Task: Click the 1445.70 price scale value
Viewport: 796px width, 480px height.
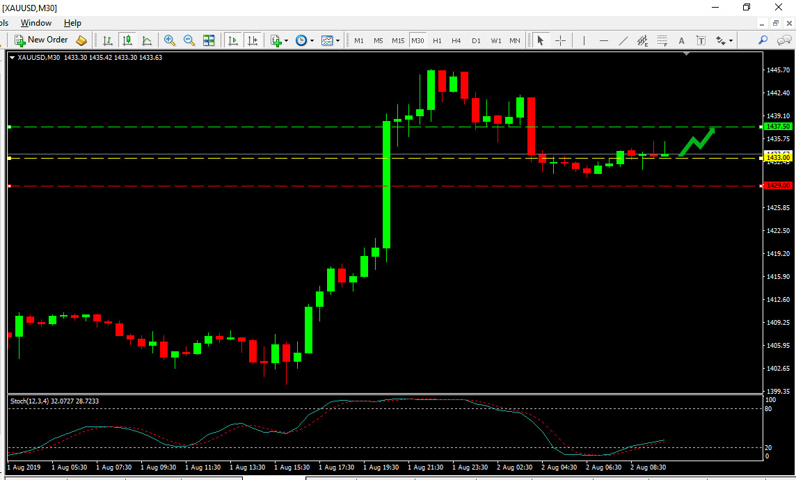Action: [778, 70]
